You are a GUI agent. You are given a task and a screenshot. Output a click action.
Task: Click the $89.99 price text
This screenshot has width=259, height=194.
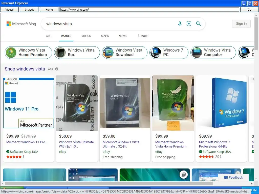[205, 136]
